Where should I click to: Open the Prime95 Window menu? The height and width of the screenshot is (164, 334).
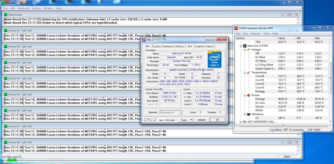coord(48,8)
